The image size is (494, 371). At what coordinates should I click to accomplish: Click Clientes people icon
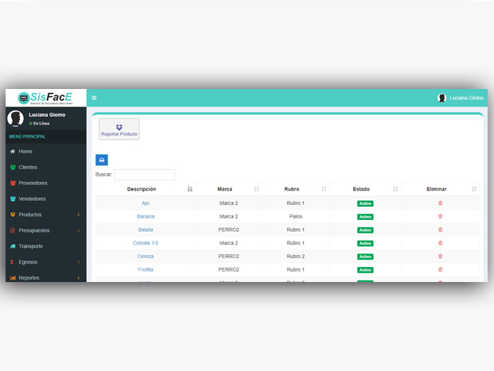coord(13,167)
